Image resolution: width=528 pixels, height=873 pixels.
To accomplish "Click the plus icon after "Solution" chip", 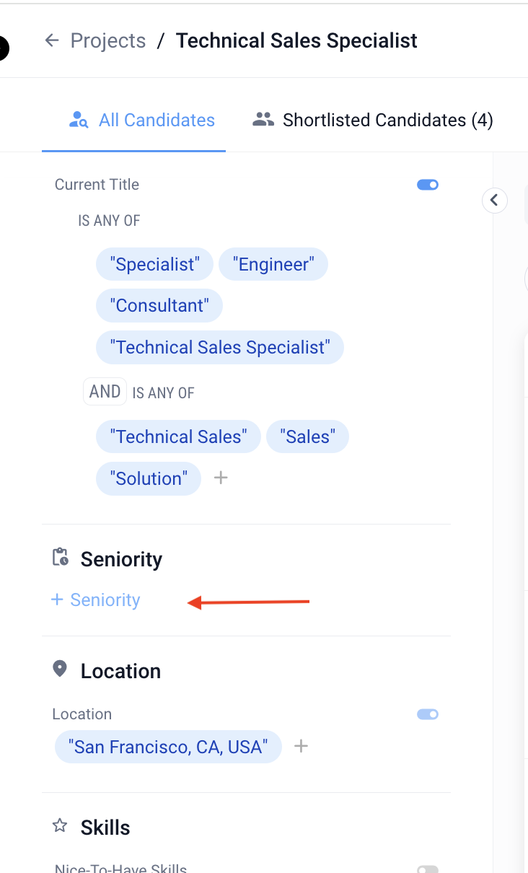I will pos(221,478).
